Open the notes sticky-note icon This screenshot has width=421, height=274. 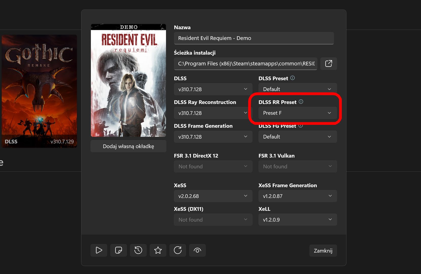tap(119, 250)
